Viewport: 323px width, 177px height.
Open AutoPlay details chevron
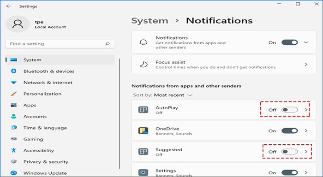point(306,110)
